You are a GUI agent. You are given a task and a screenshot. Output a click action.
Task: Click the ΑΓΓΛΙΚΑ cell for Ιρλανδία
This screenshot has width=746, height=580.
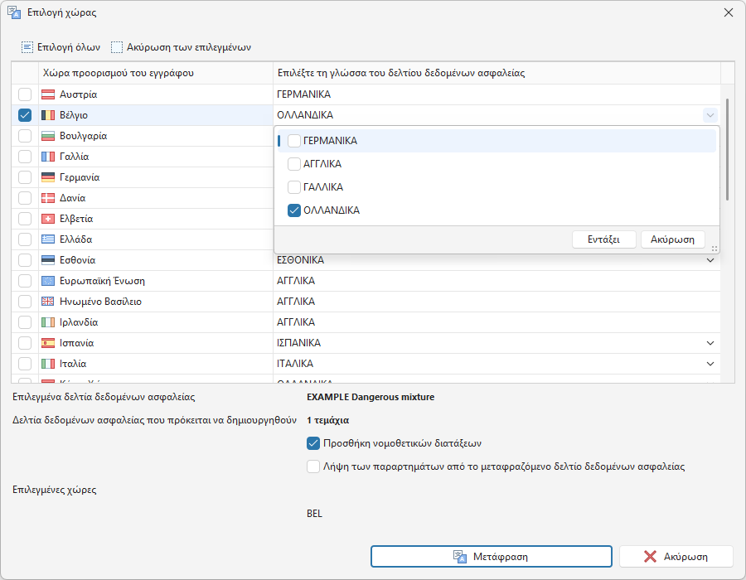coord(497,322)
